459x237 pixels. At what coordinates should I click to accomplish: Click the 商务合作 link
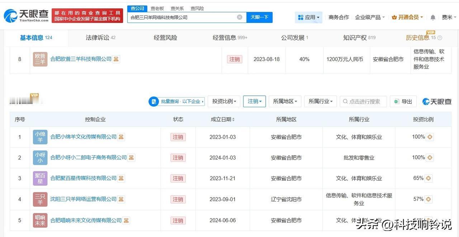coord(339,17)
